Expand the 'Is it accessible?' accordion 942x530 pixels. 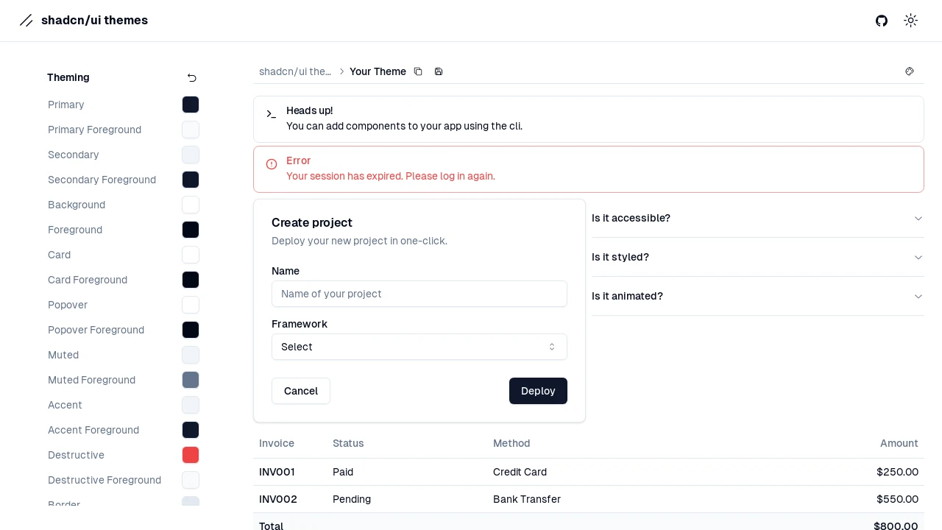coord(757,218)
